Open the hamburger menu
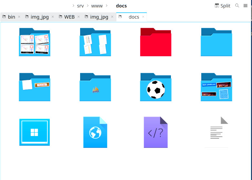This screenshot has height=180, width=252. [x=246, y=6]
